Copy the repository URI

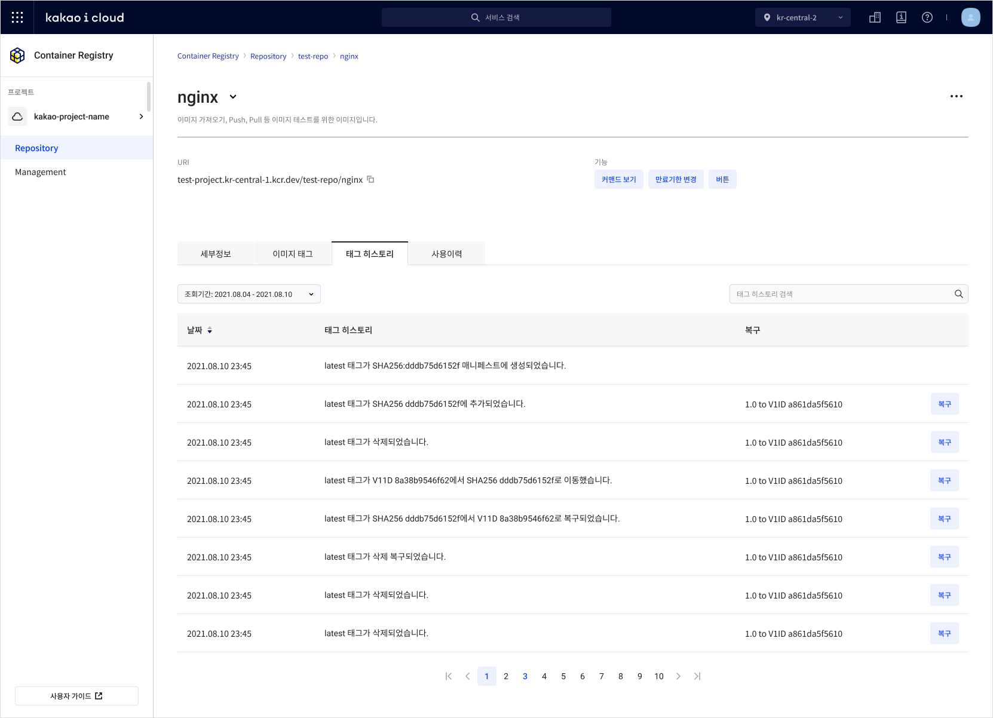point(370,179)
